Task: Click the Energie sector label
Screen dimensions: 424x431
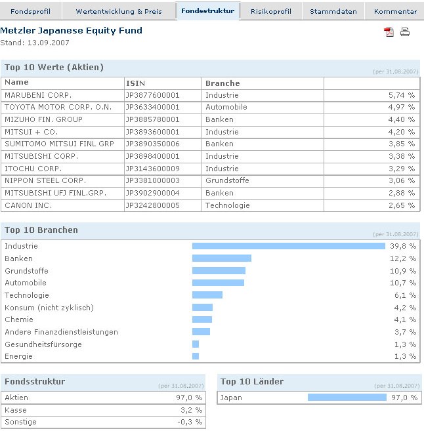Action: (x=18, y=356)
